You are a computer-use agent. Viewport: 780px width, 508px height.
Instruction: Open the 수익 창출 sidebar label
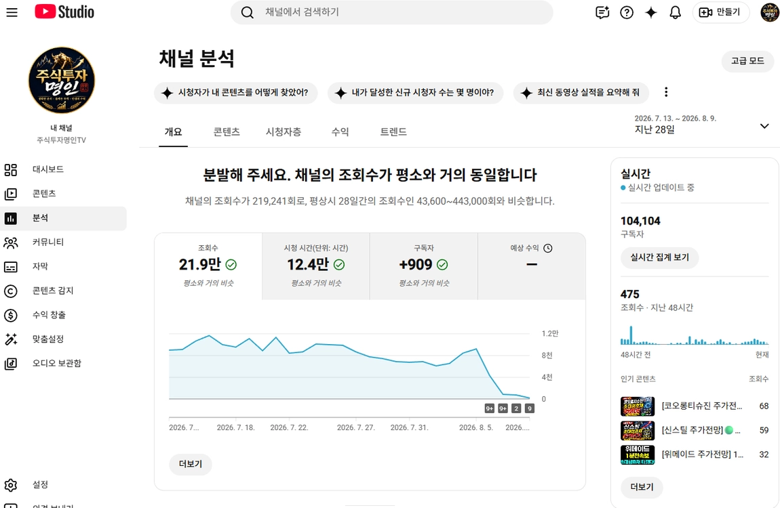point(50,315)
